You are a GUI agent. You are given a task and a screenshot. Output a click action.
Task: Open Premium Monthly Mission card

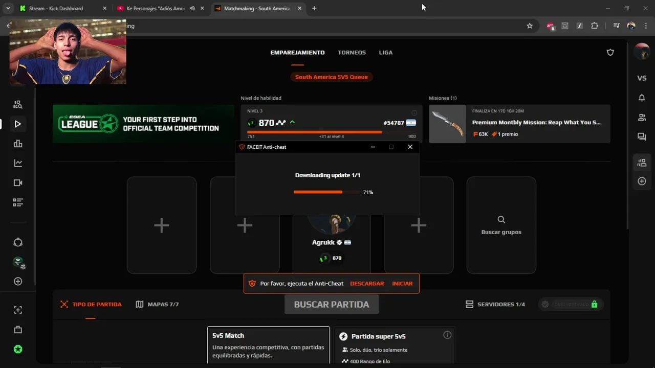tap(519, 124)
